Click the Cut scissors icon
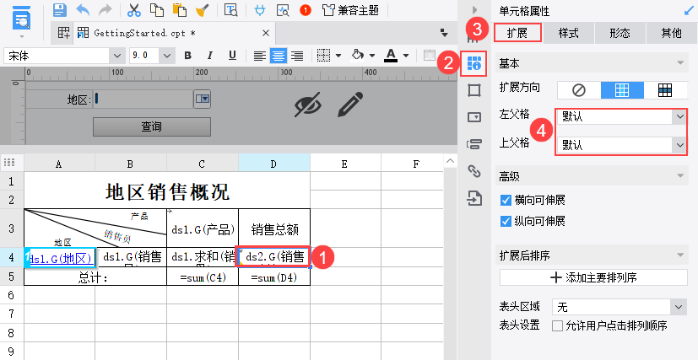 pos(134,10)
